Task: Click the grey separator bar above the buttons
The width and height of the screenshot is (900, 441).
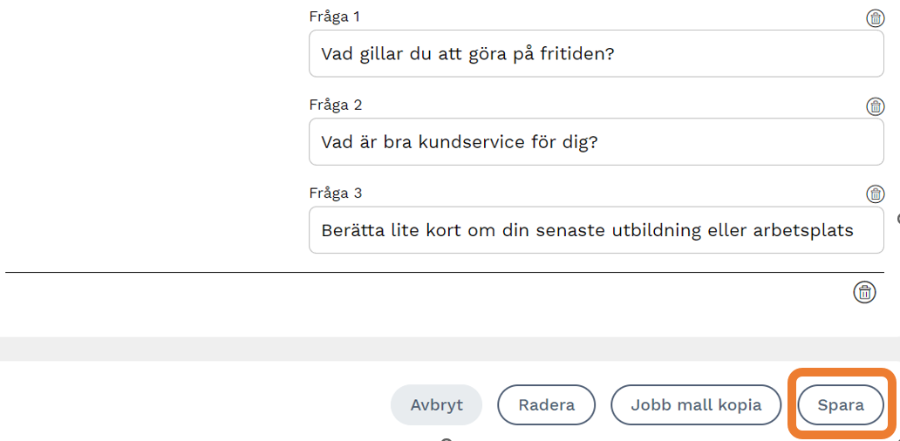Action: click(450, 349)
